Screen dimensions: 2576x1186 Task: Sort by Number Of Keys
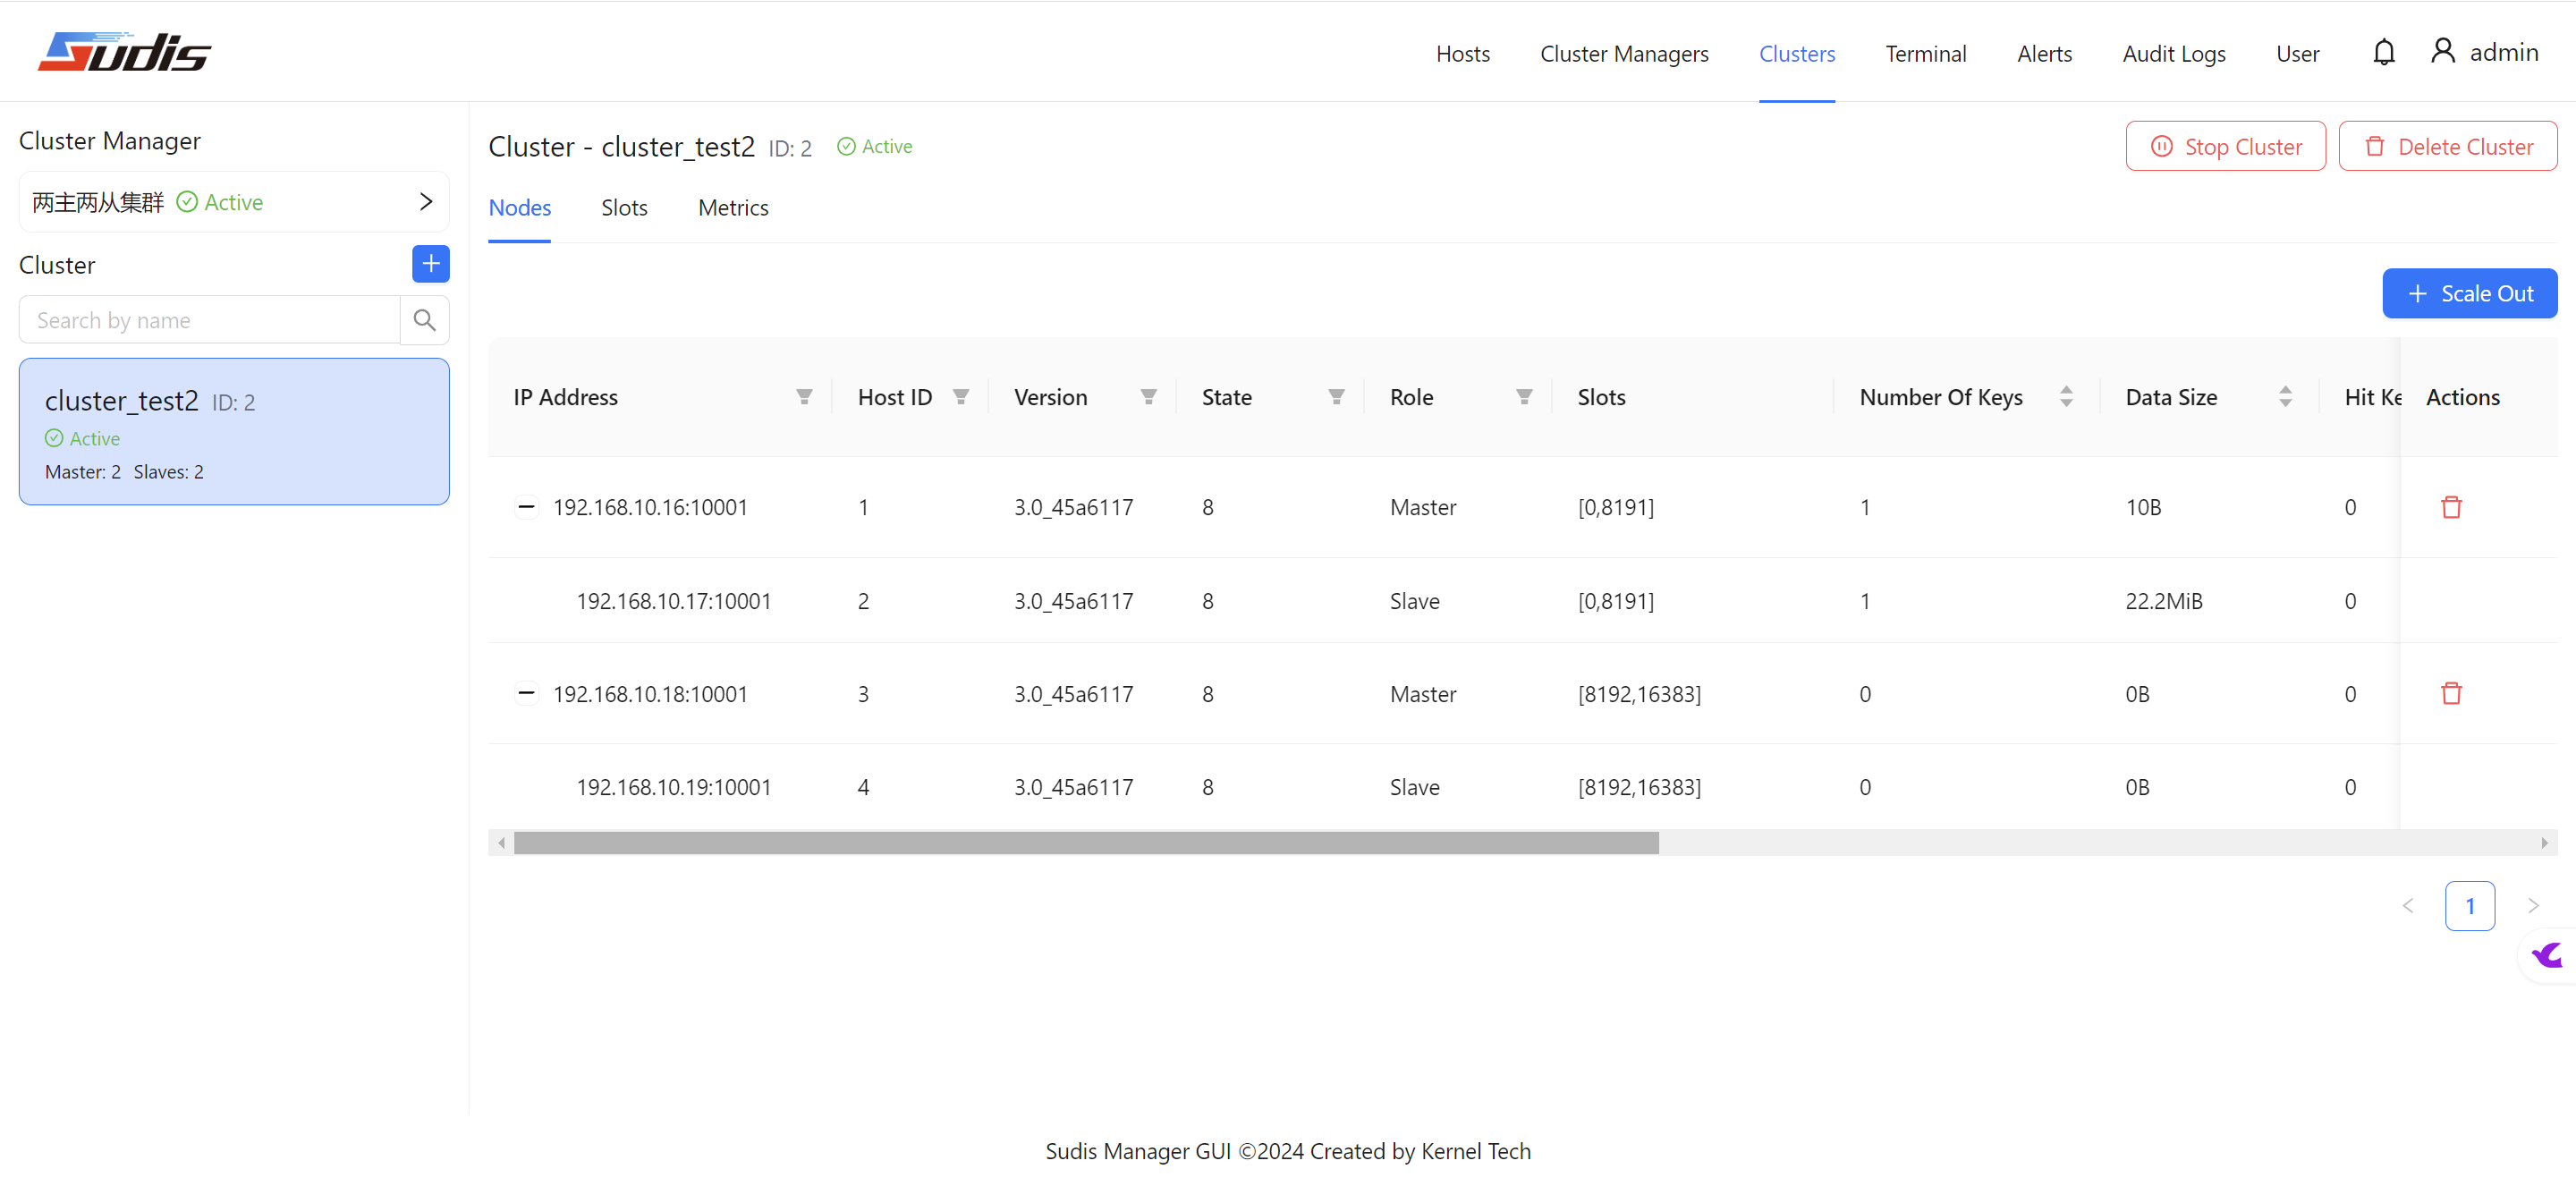pyautogui.click(x=2066, y=397)
